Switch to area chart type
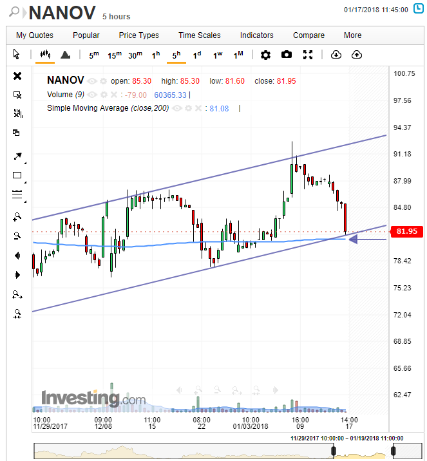The height and width of the screenshot is (461, 427). [65, 55]
